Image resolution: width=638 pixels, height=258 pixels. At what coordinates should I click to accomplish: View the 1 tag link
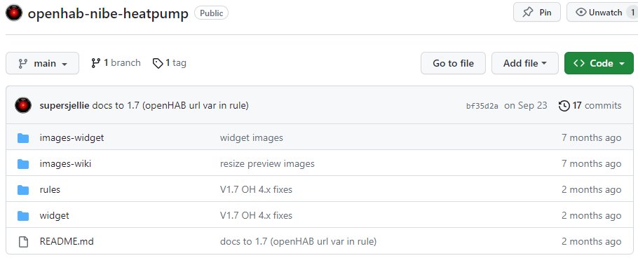[169, 63]
